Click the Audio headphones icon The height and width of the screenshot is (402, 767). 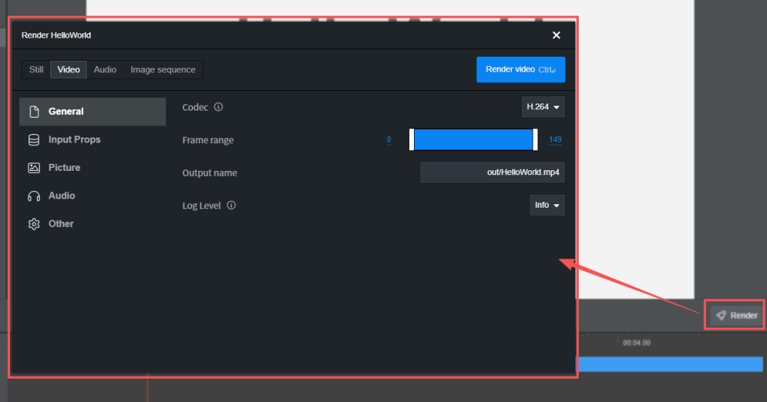33,196
